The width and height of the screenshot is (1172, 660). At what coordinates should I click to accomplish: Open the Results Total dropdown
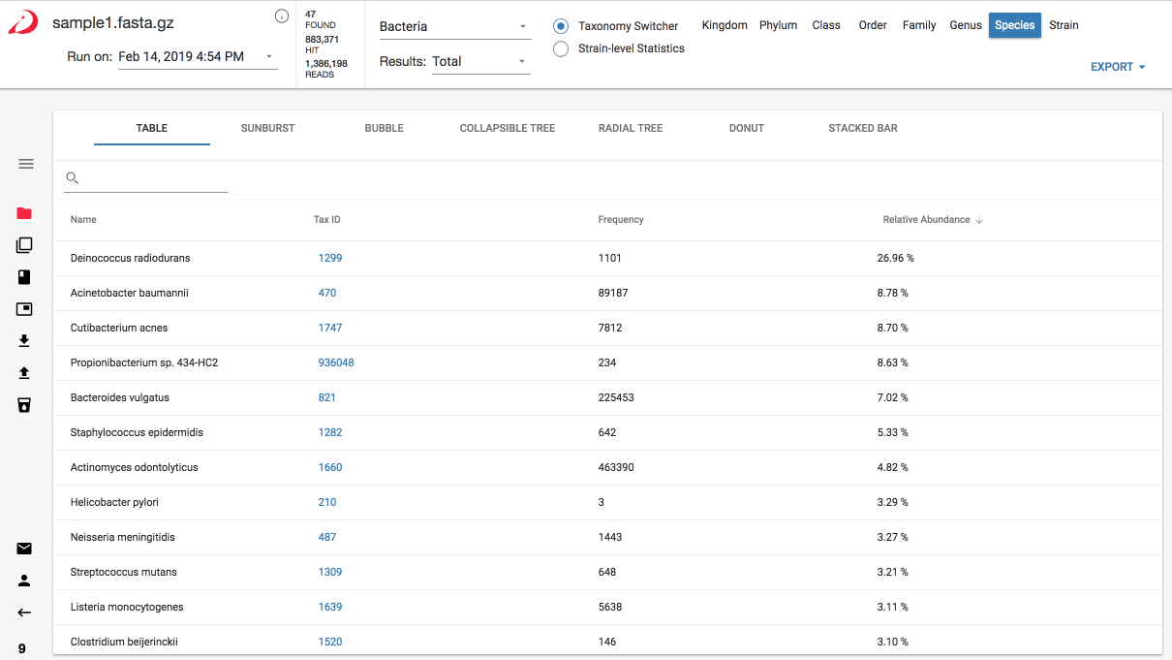pos(480,61)
